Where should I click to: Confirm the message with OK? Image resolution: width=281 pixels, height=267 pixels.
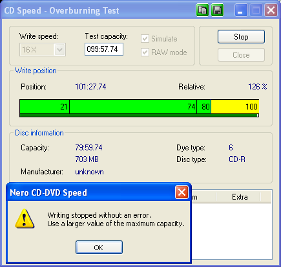point(99,248)
